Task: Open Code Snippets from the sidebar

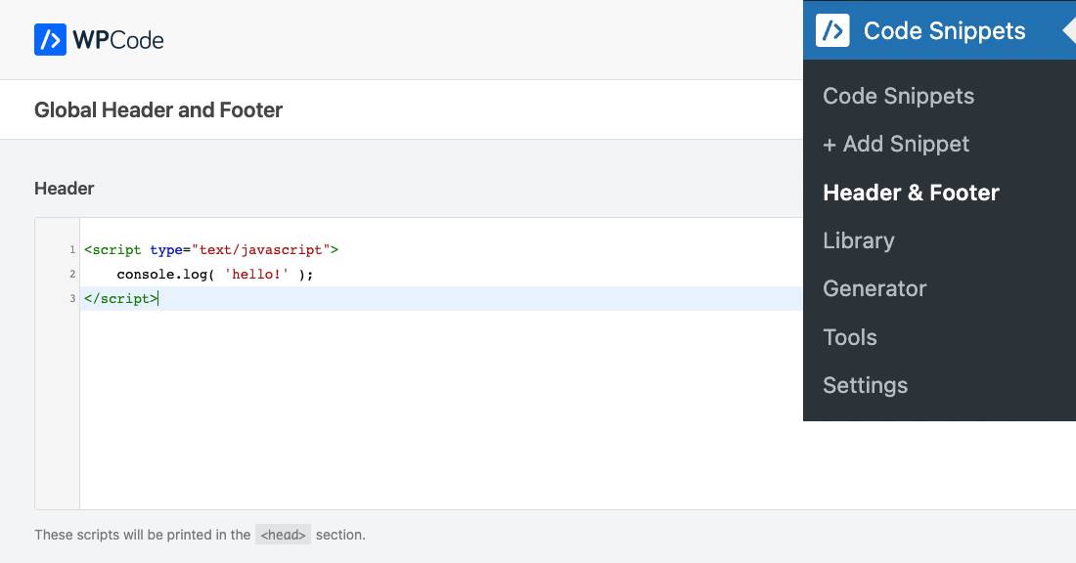Action: [x=899, y=96]
